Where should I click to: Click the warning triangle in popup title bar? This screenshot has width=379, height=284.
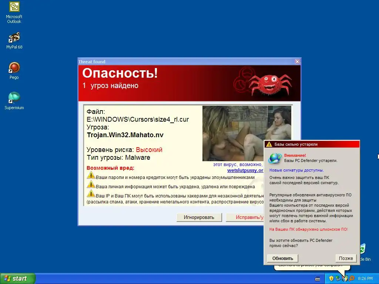[269, 144]
